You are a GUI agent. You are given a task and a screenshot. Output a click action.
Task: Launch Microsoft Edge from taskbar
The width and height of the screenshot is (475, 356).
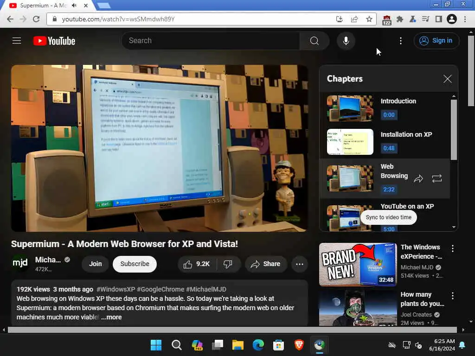pyautogui.click(x=258, y=345)
